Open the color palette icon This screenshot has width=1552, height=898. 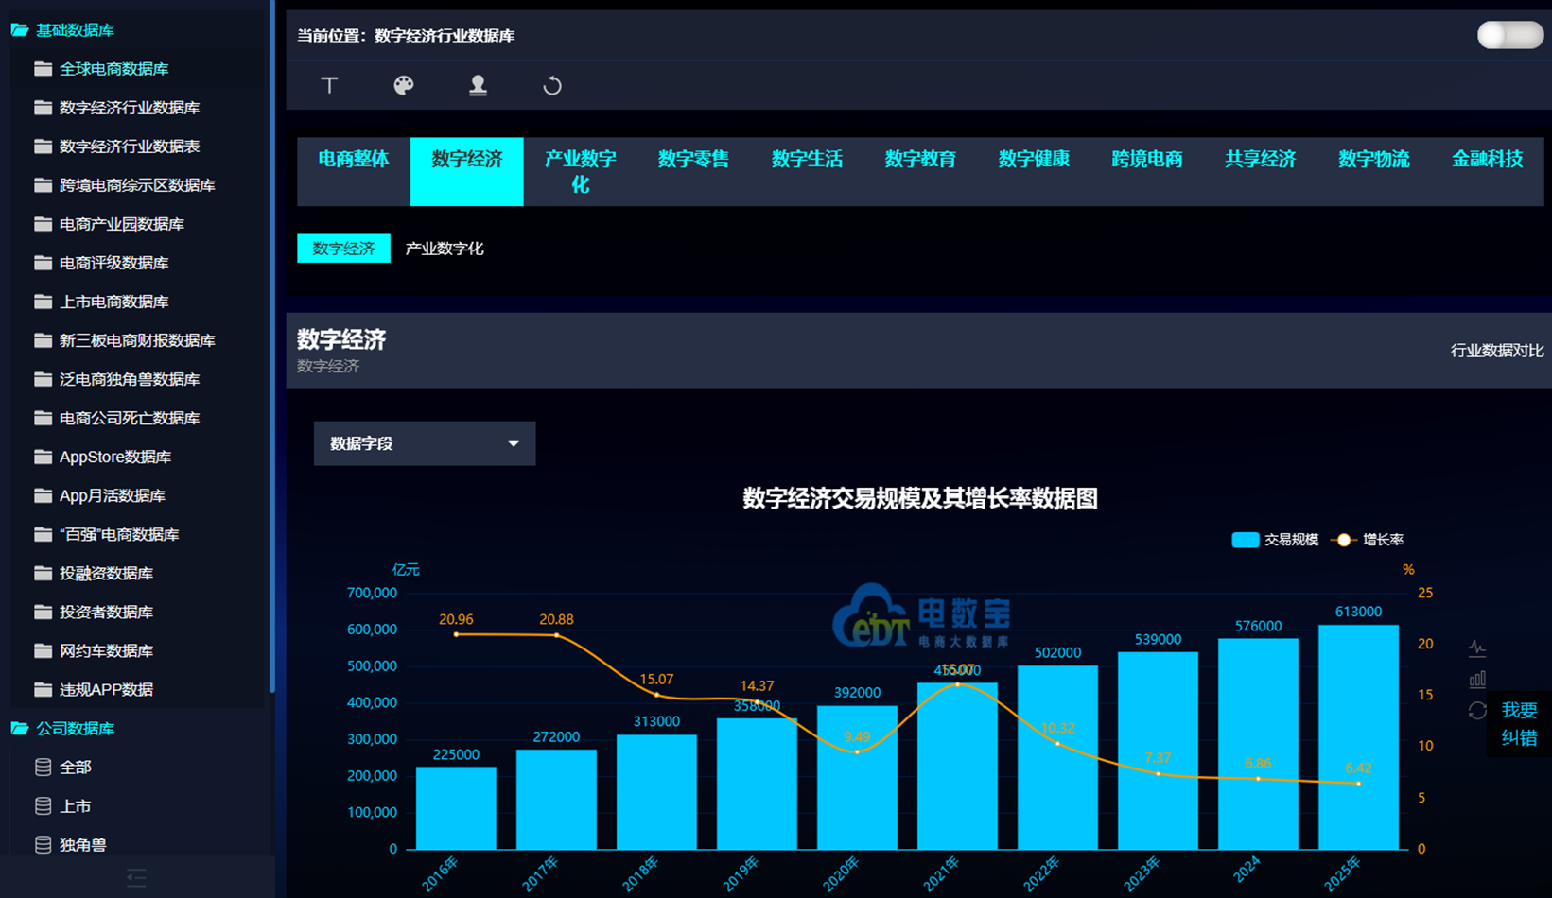click(x=403, y=85)
